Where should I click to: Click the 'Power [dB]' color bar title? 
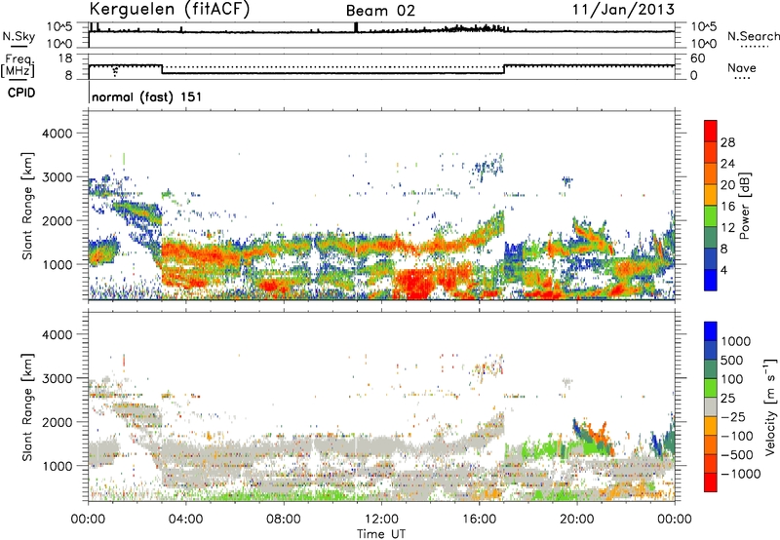click(744, 206)
